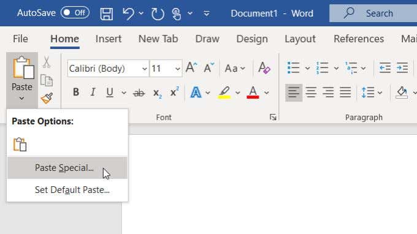
Task: Click the Touch/Mouse Mode icon
Action: point(177,13)
